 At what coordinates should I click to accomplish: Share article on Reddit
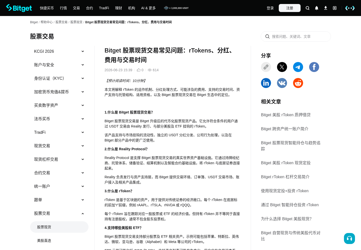[x=298, y=83]
